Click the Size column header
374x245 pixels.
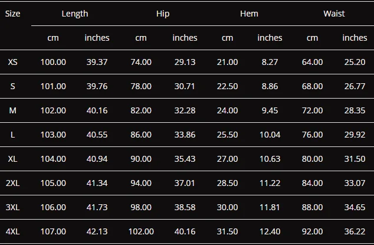click(12, 14)
